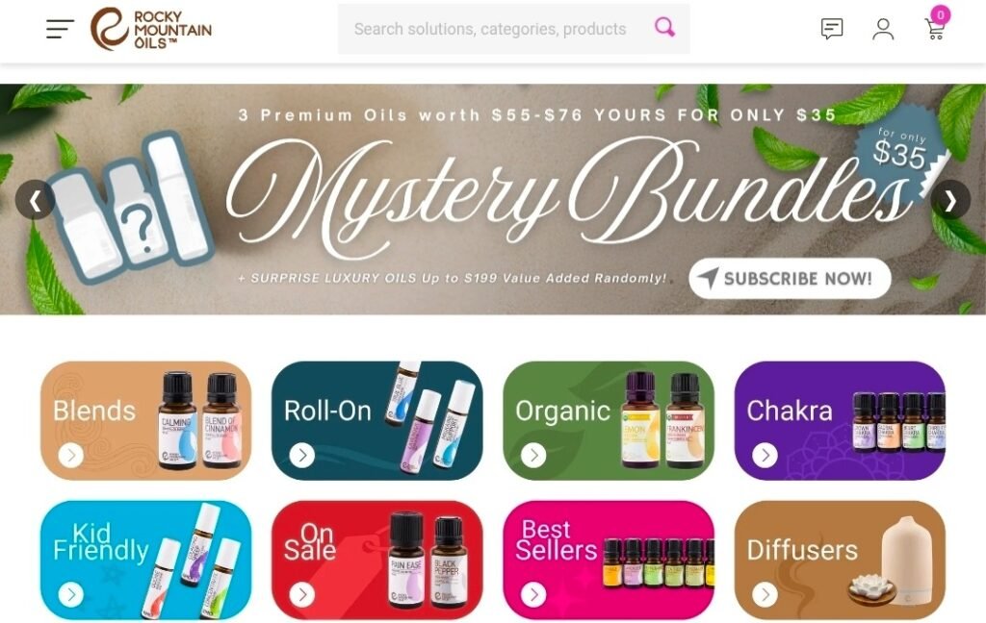Screen dimensions: 986x623
Task: Click the arrow on Chakra tile
Action: tap(765, 455)
